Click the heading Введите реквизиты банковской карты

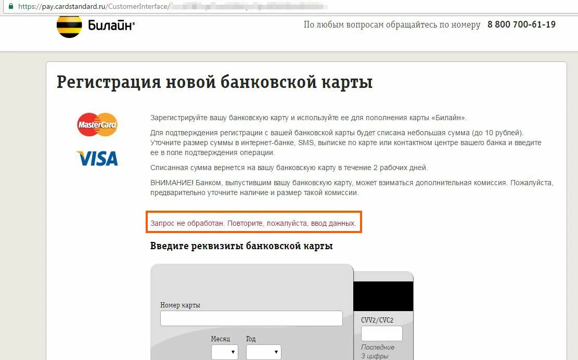point(241,246)
